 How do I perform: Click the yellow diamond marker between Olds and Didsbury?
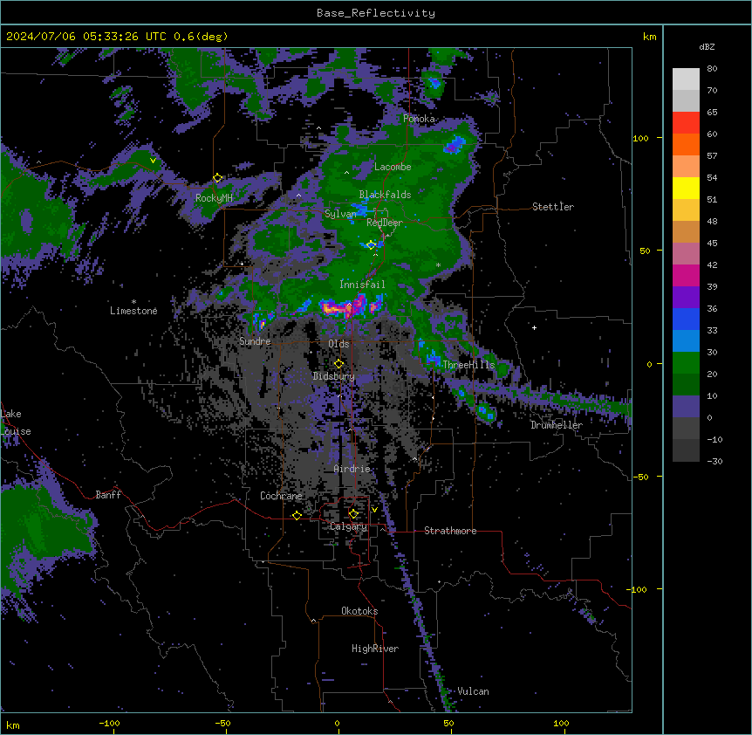tap(338, 364)
